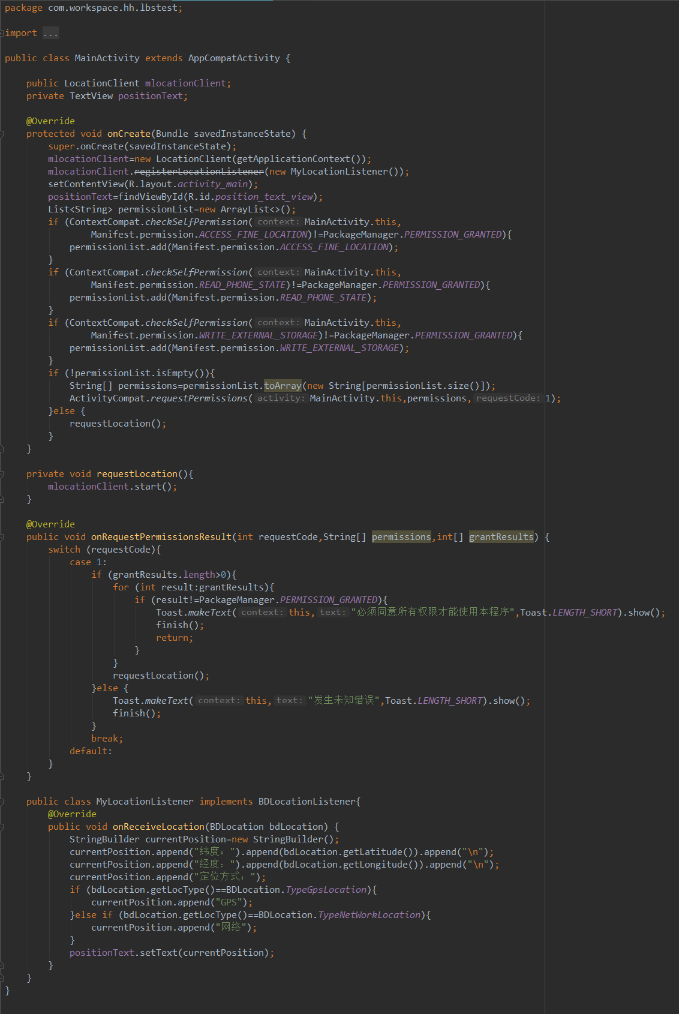Click the savedInstanceState parameter in onCreate signature
679x1014 pixels.
pos(242,134)
